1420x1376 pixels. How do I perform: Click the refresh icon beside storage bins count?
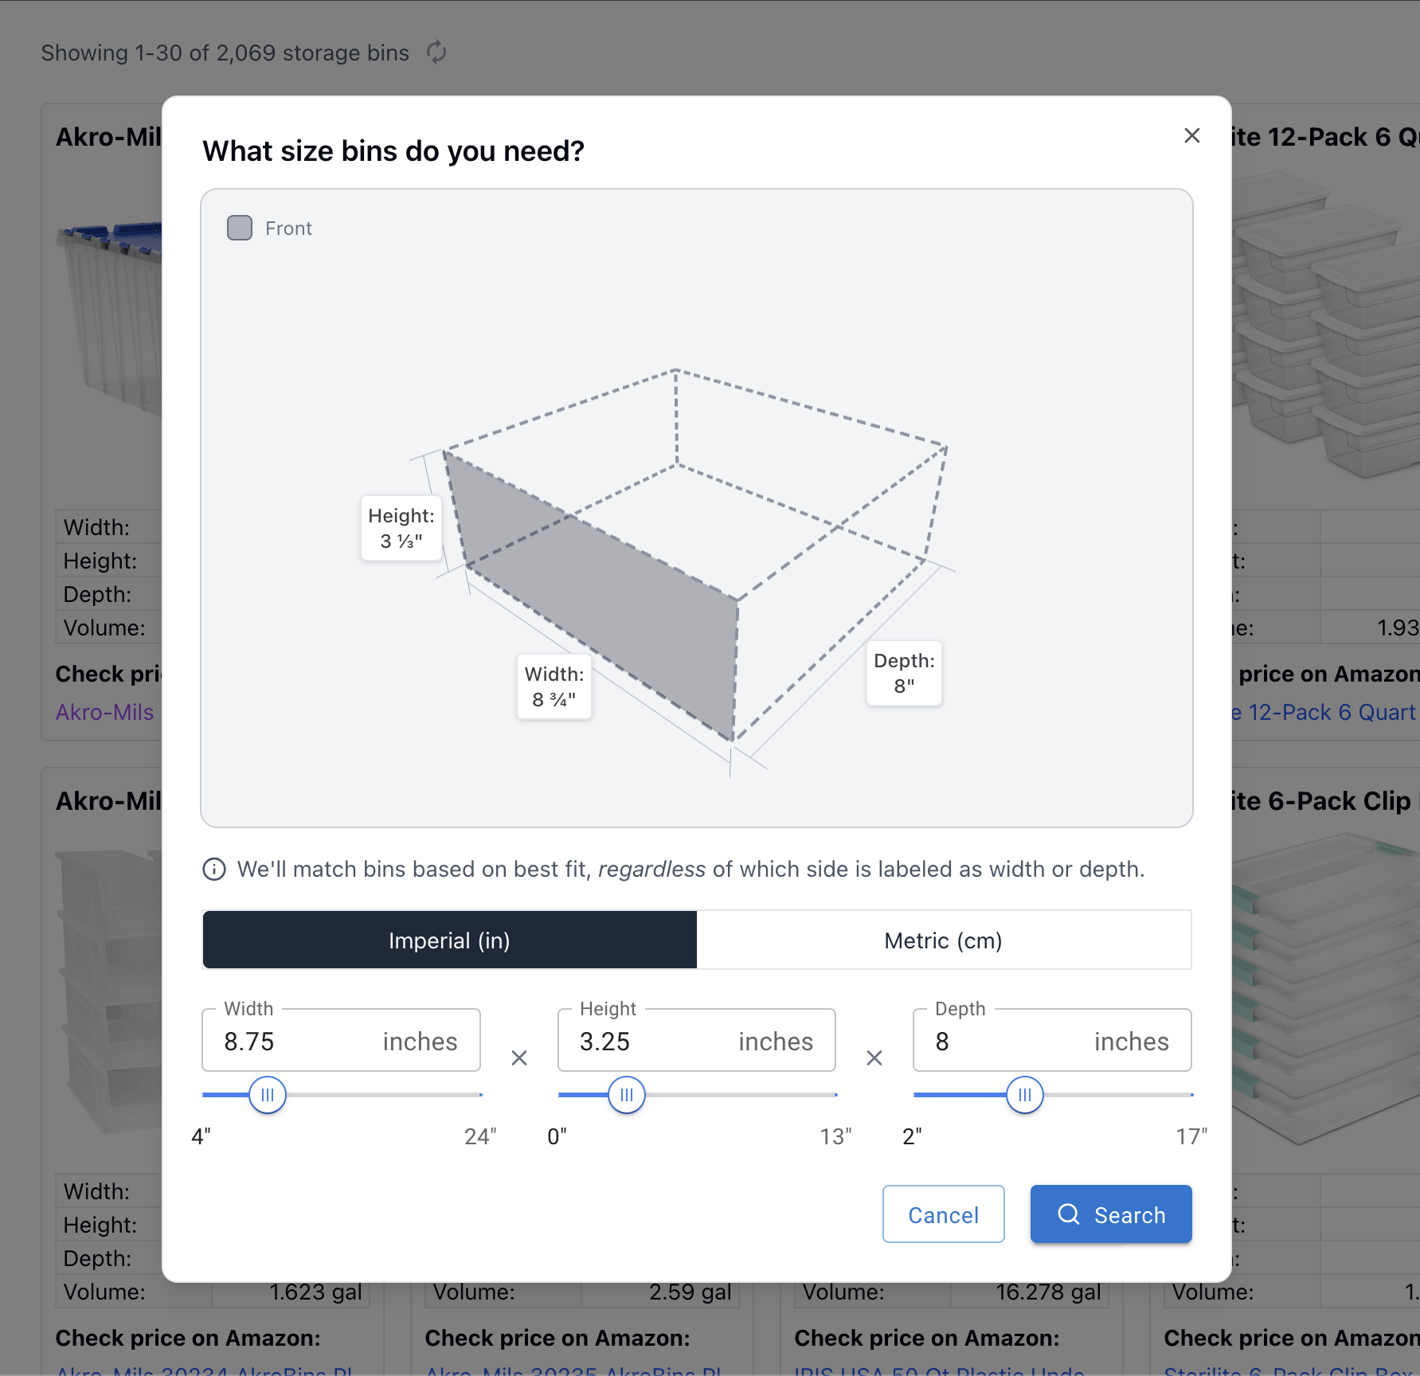click(x=436, y=53)
